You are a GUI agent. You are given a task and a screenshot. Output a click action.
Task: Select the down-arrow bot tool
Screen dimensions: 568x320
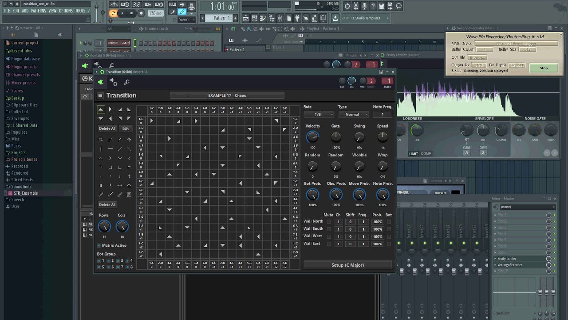tap(101, 119)
